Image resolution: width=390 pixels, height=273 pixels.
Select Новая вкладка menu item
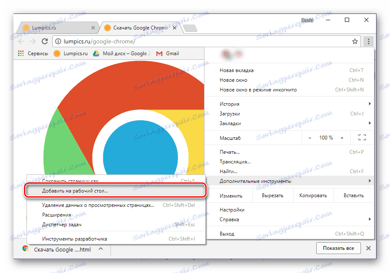(290, 70)
